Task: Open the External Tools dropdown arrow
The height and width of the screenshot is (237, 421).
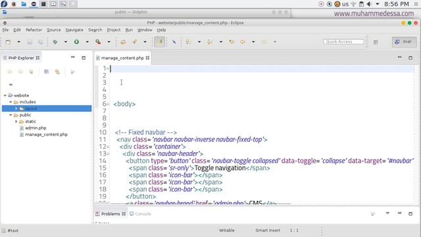Action: pyautogui.click(x=109, y=42)
